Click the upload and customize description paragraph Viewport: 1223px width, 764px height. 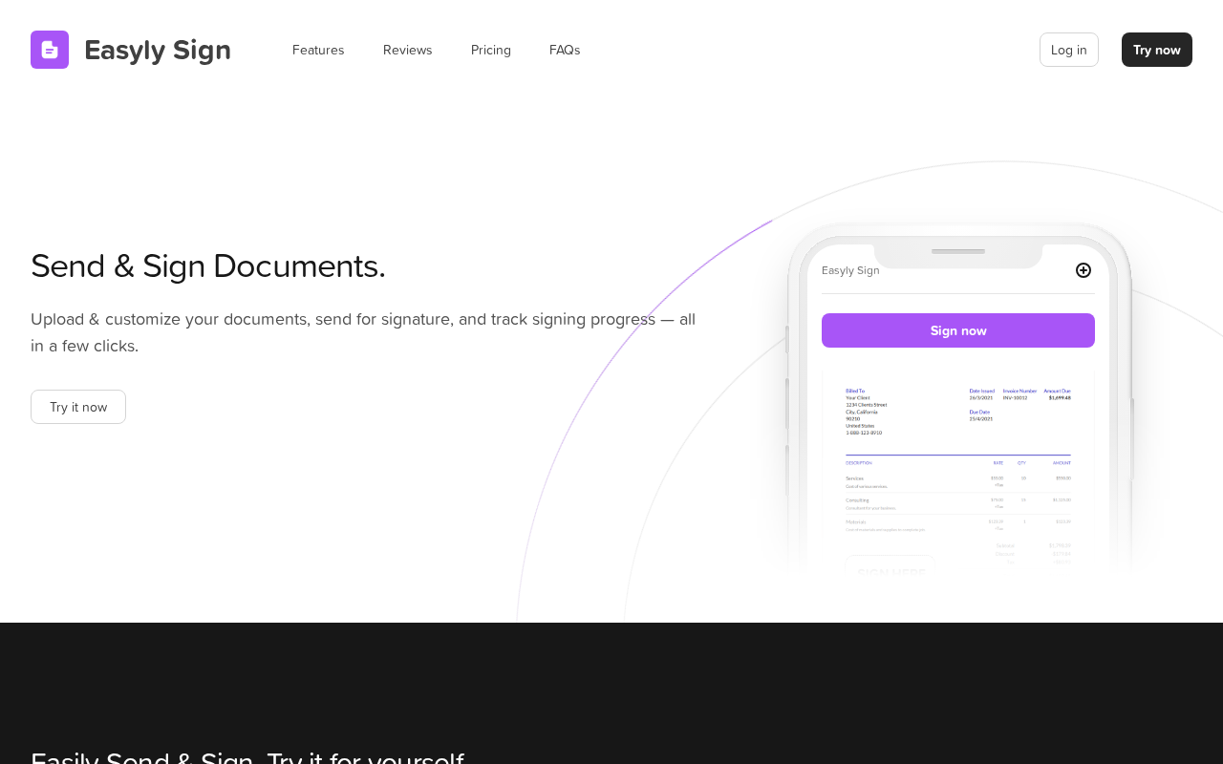click(x=363, y=332)
